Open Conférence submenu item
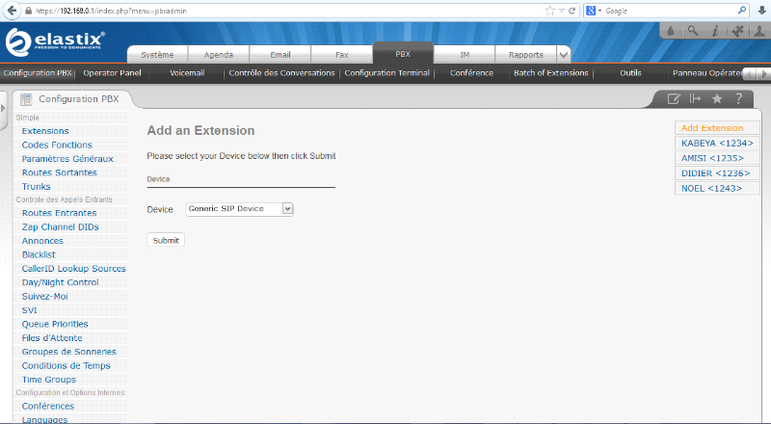The image size is (771, 424). tap(471, 73)
